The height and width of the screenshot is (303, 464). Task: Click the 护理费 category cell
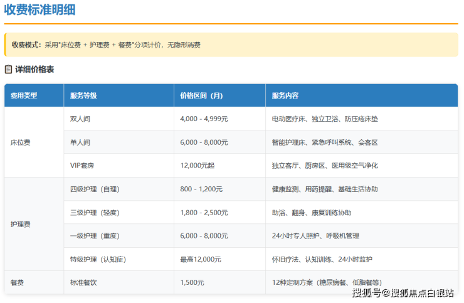point(20,224)
